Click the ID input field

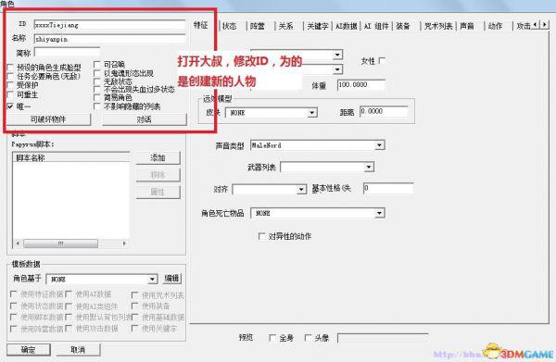109,25
